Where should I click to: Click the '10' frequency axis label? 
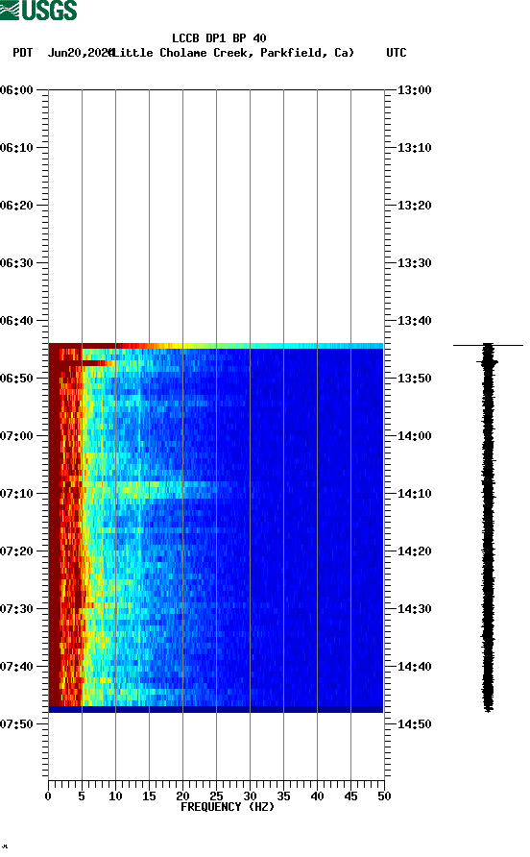[x=115, y=796]
